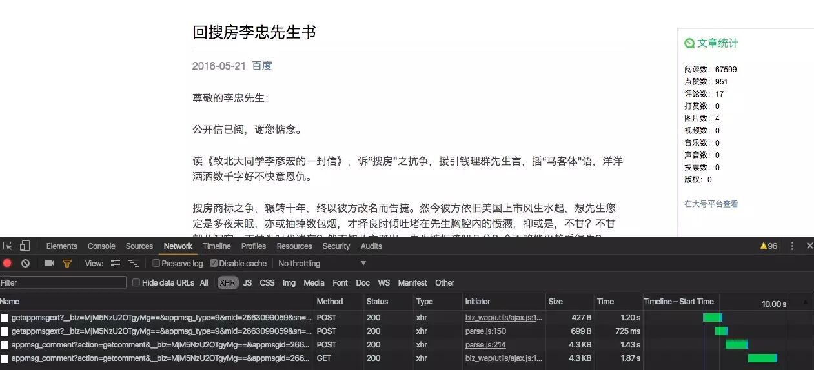
Task: Enable the Preserve log checkbox
Action: (x=156, y=263)
